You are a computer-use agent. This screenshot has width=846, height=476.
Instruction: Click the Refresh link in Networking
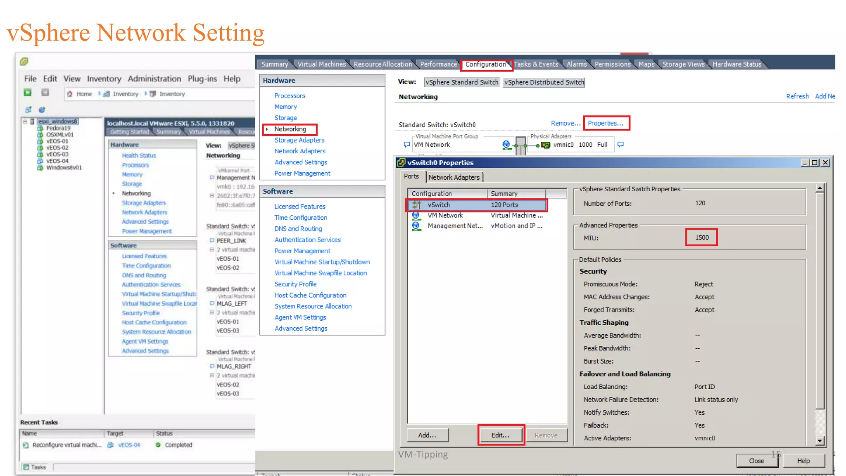(x=797, y=96)
